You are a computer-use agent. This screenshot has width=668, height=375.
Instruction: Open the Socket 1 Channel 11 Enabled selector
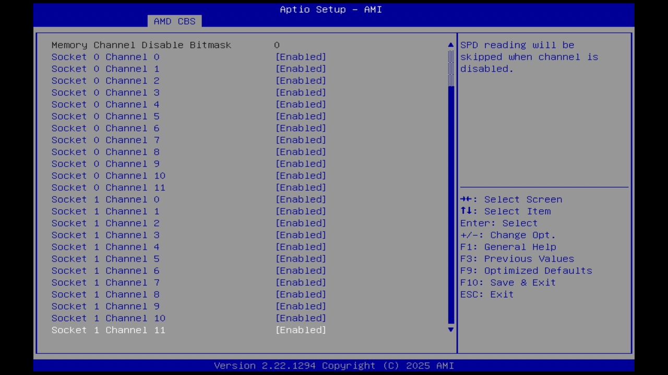[x=301, y=330]
